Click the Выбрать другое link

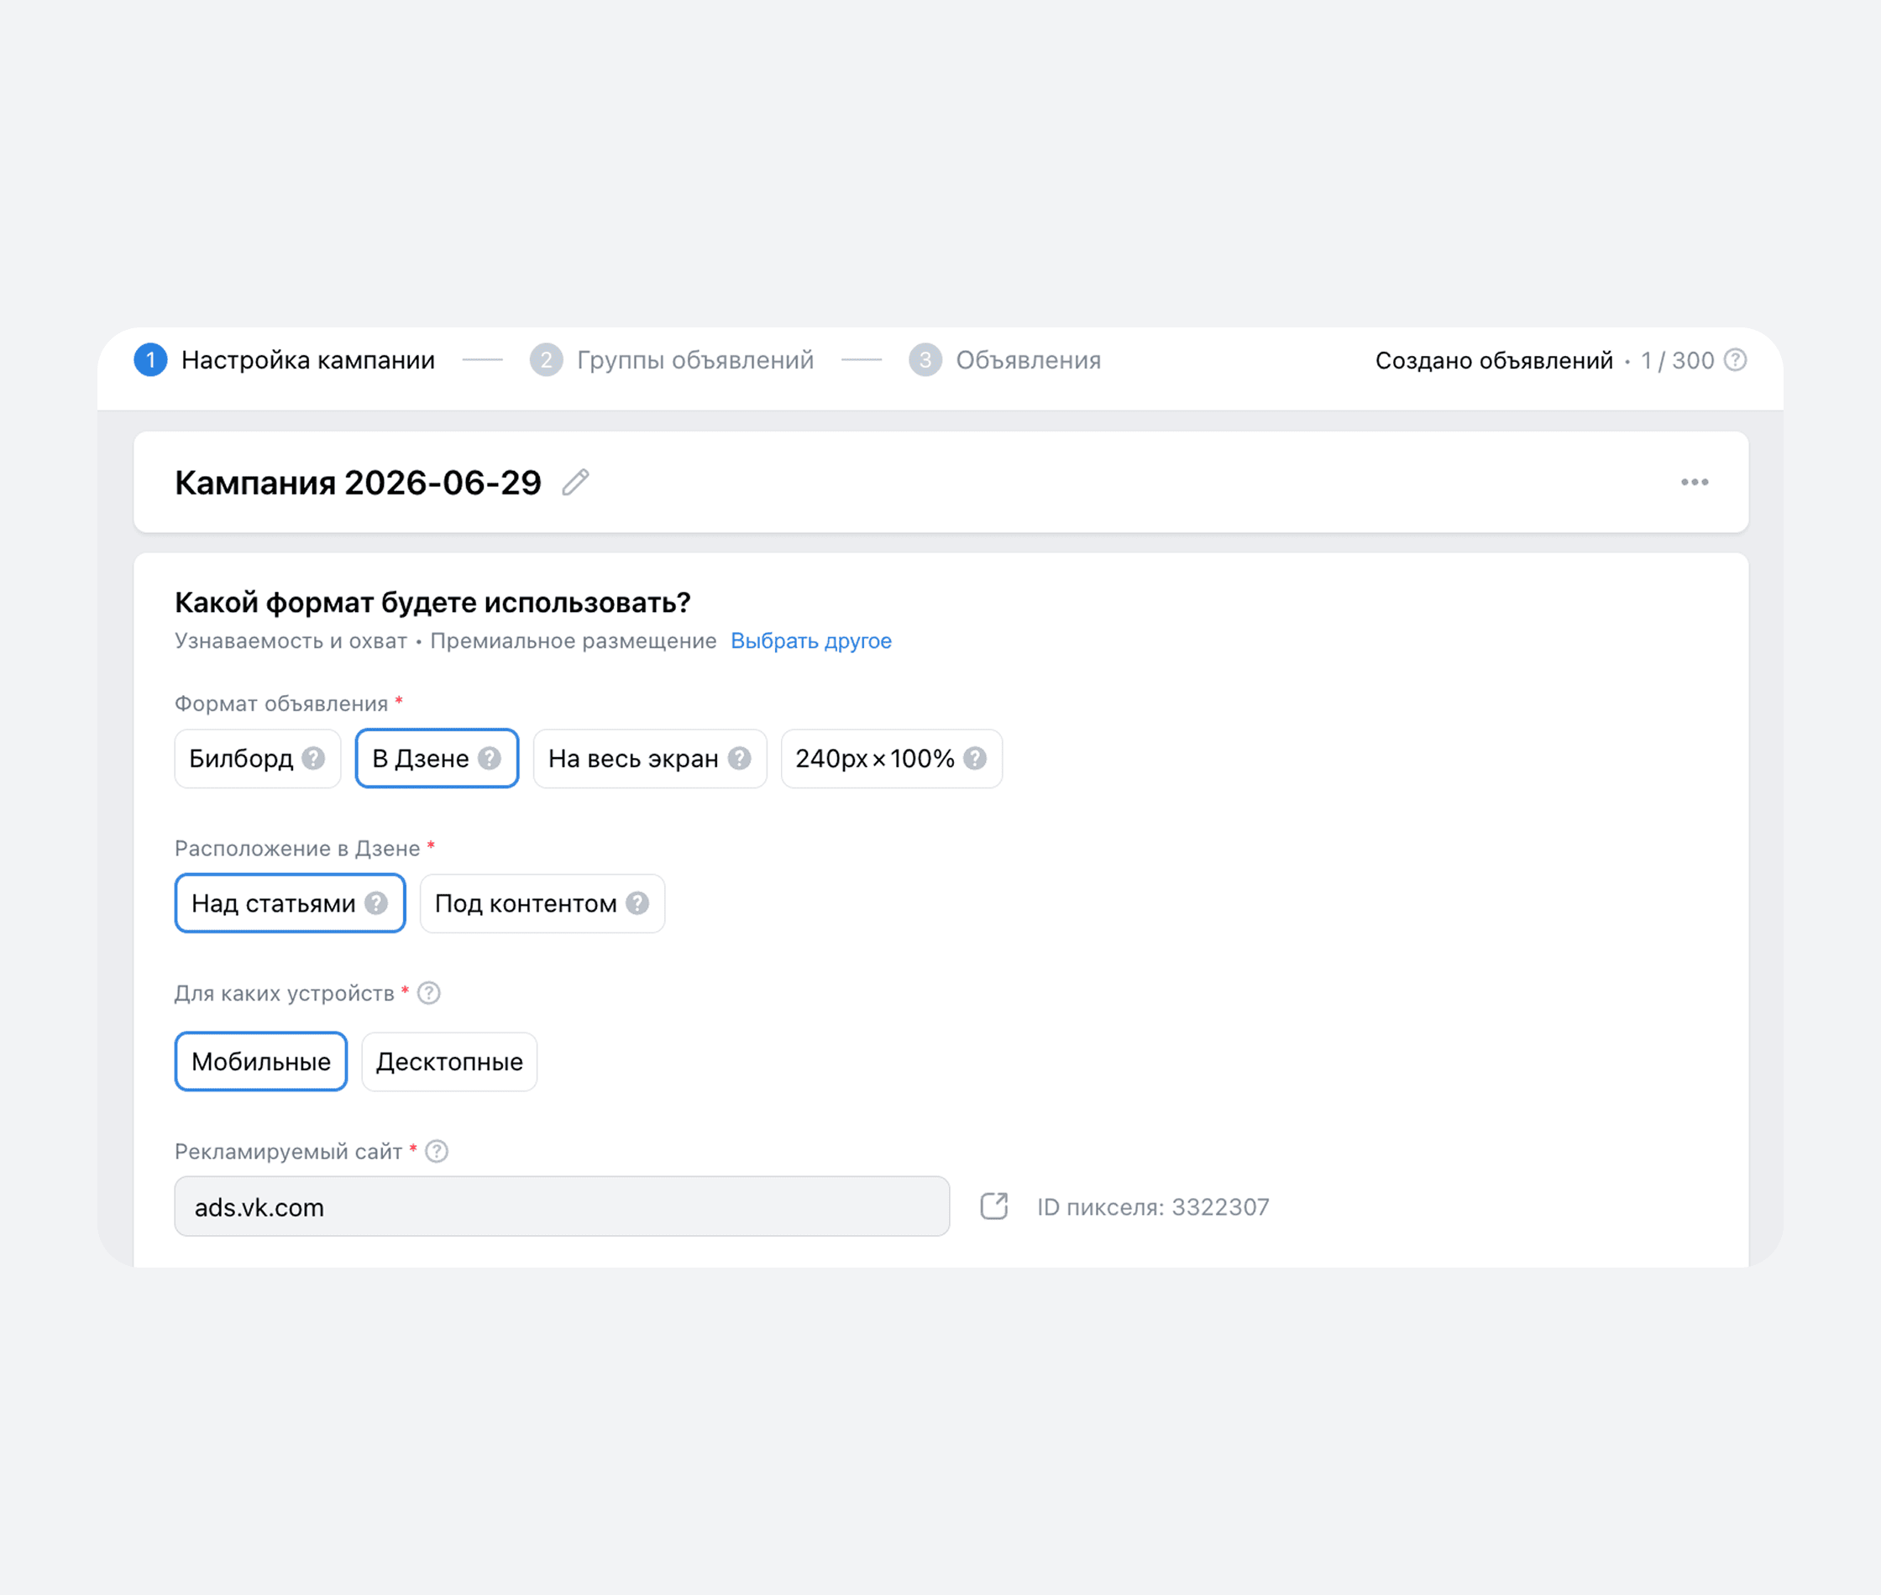[x=811, y=641]
